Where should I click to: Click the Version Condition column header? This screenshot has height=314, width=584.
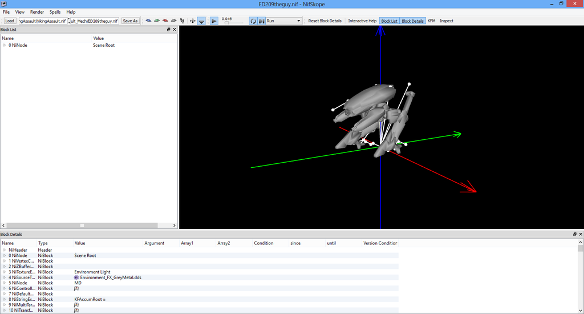click(x=380, y=243)
